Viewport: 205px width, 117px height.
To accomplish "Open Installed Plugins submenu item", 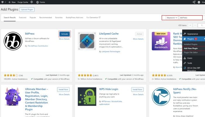I will point(190,44).
